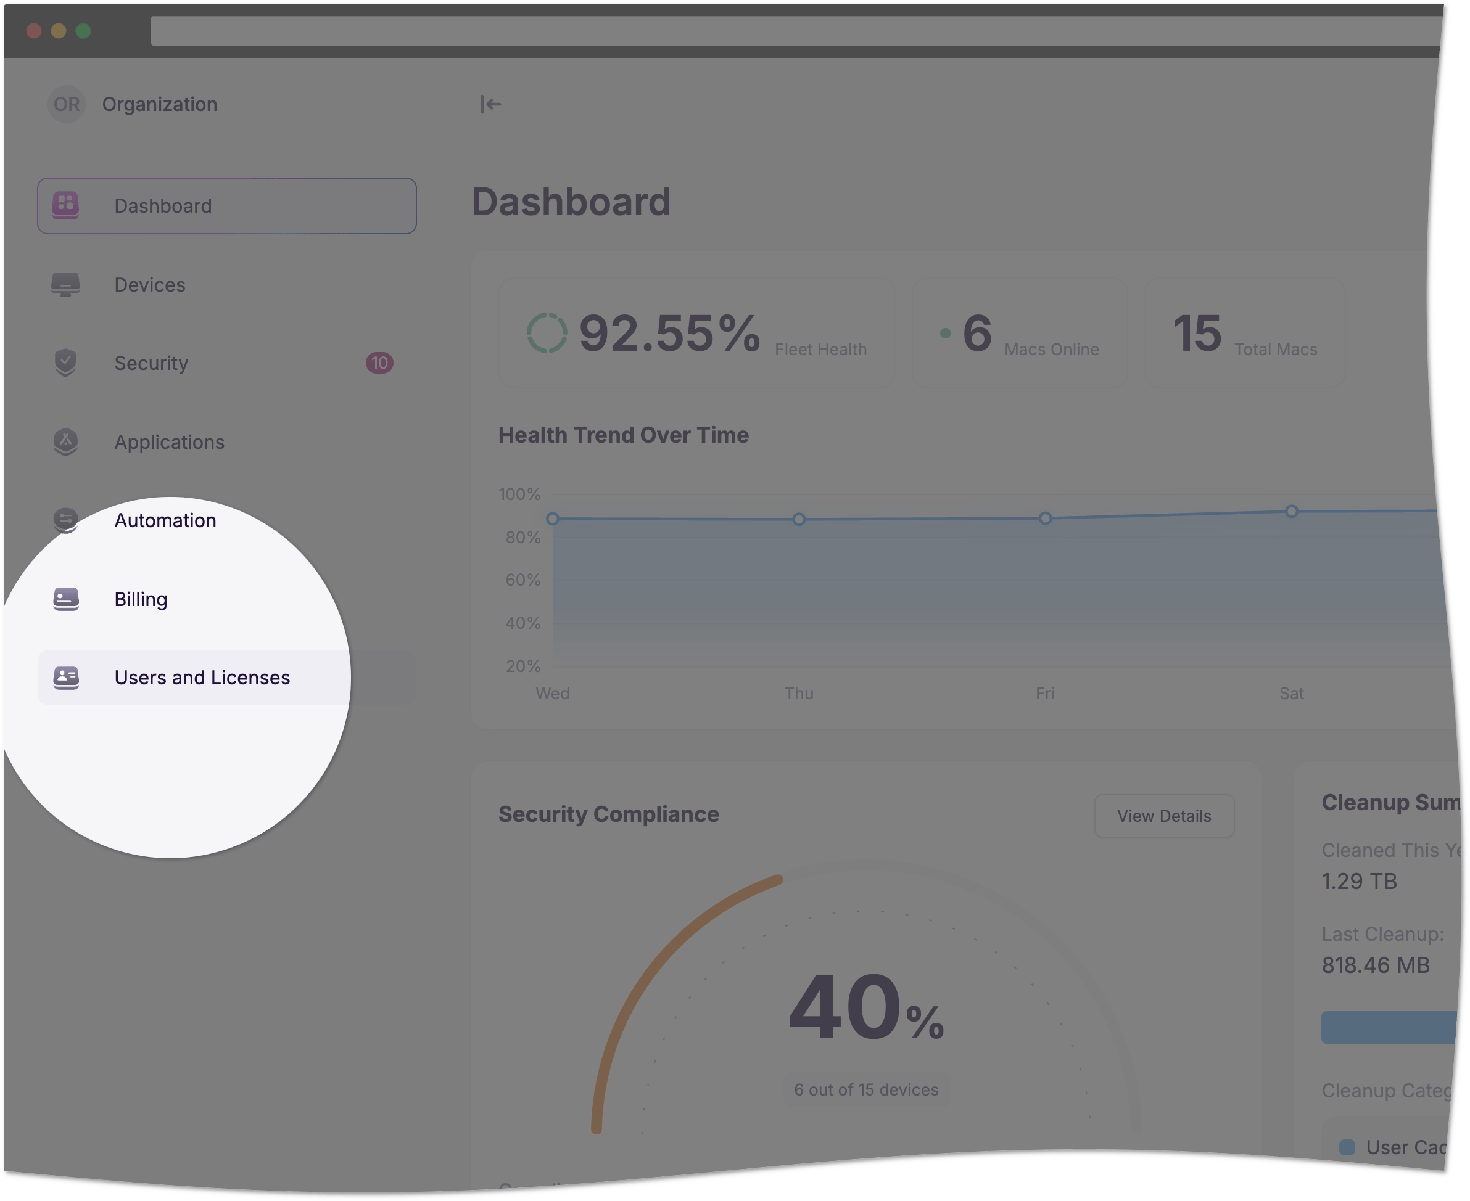This screenshot has height=1201, width=1470.
Task: Open the Devices section
Action: pos(227,284)
